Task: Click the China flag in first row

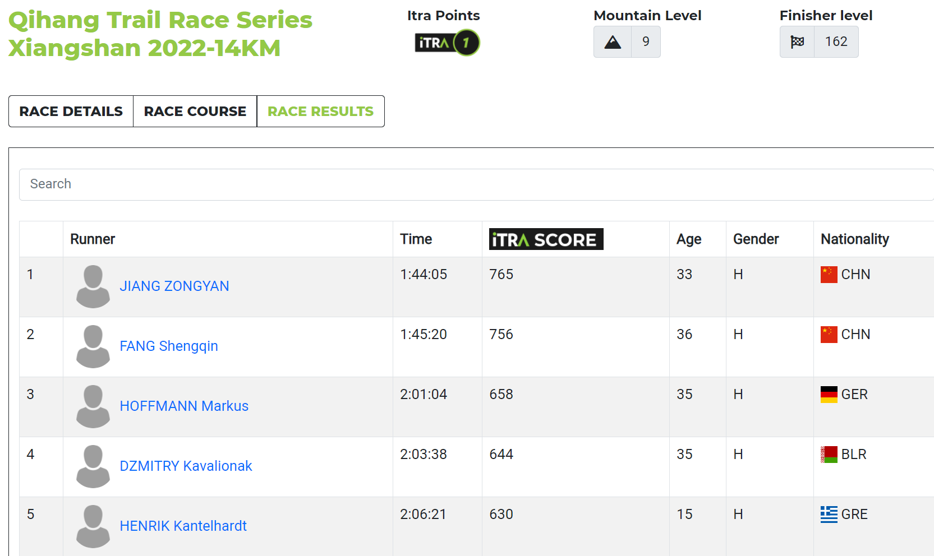Action: pos(829,275)
